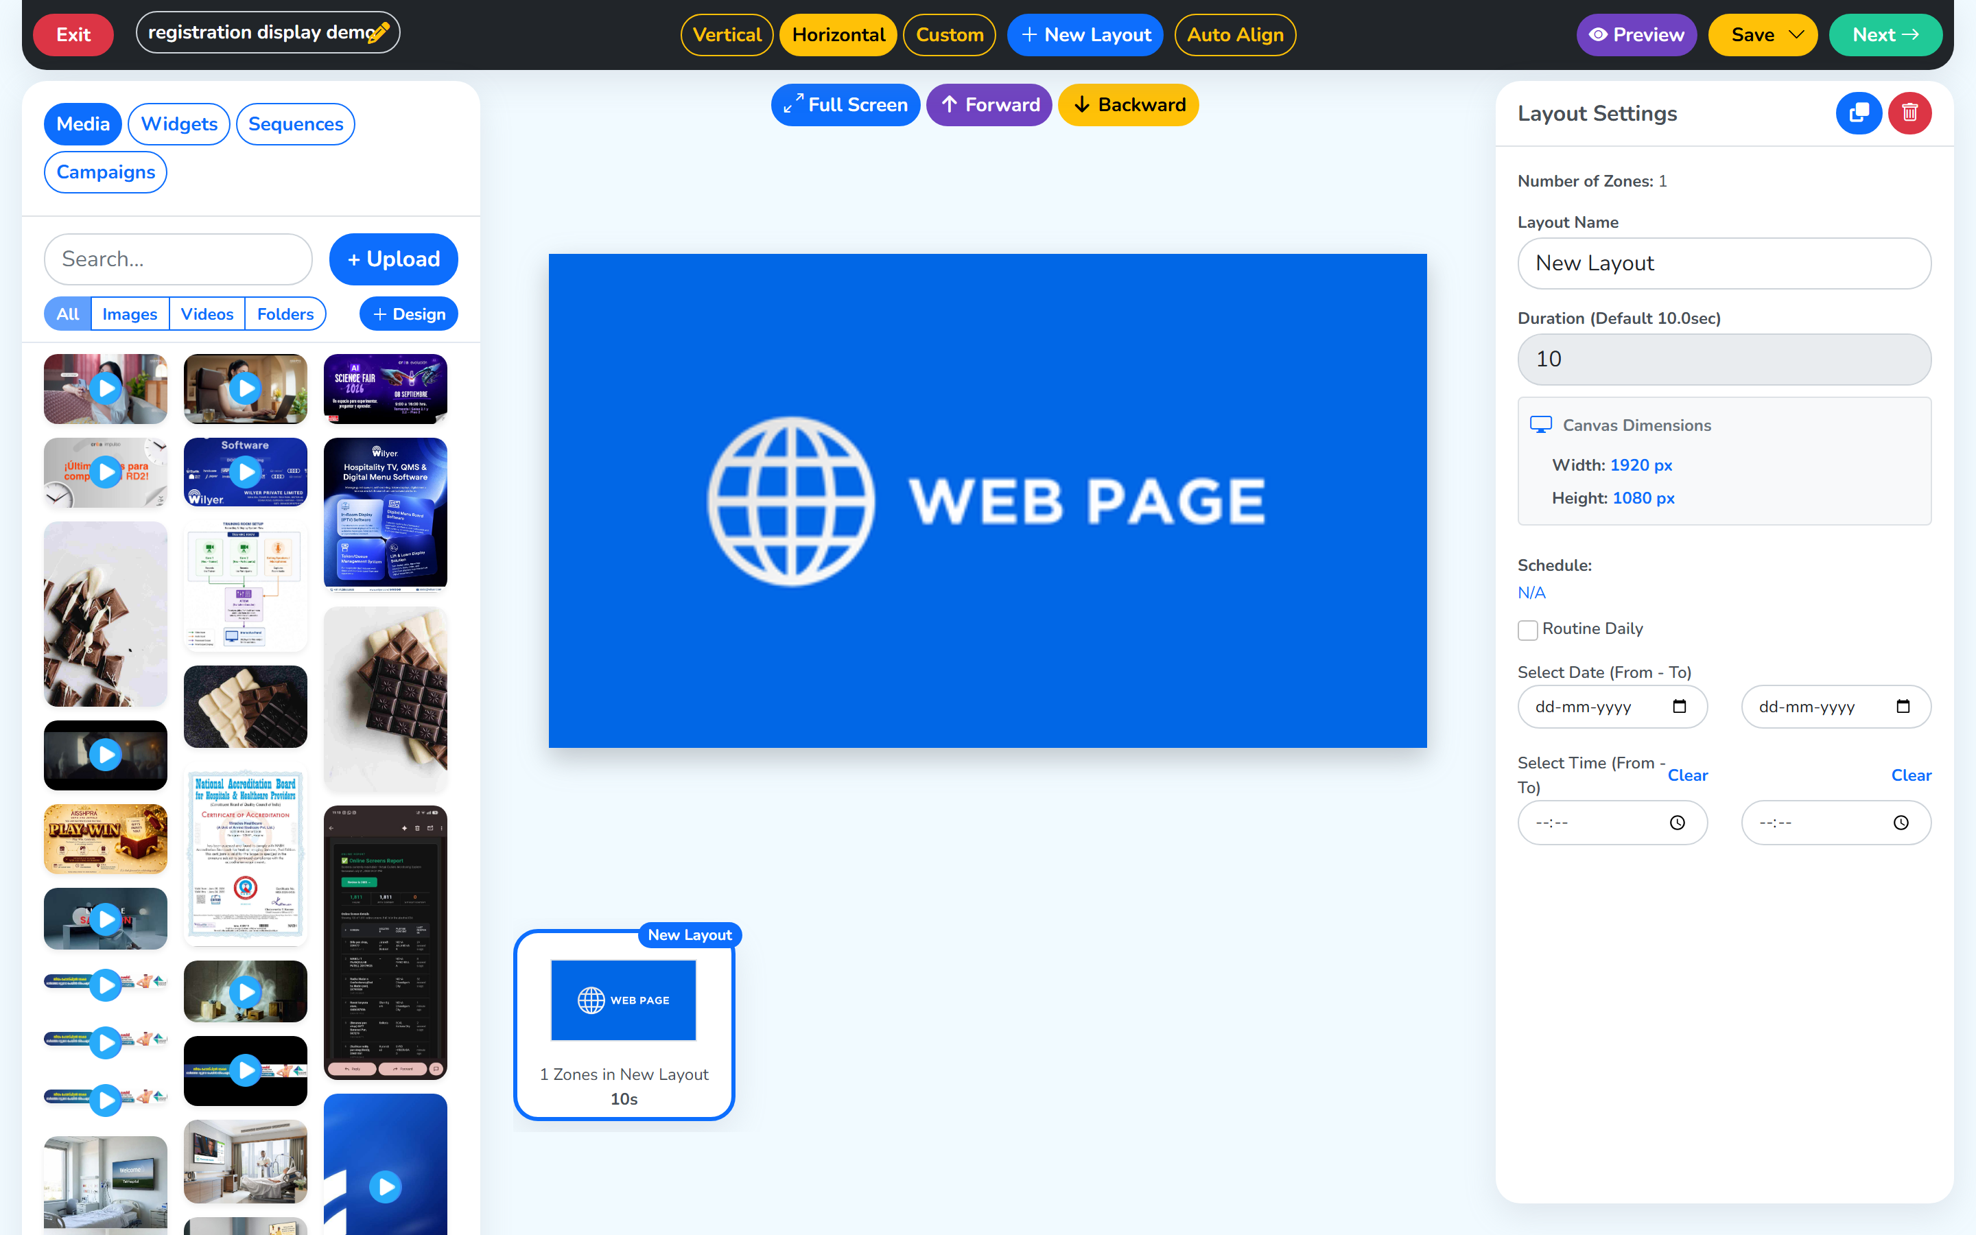
Task: Click the N/A schedule value
Action: pos(1531,593)
